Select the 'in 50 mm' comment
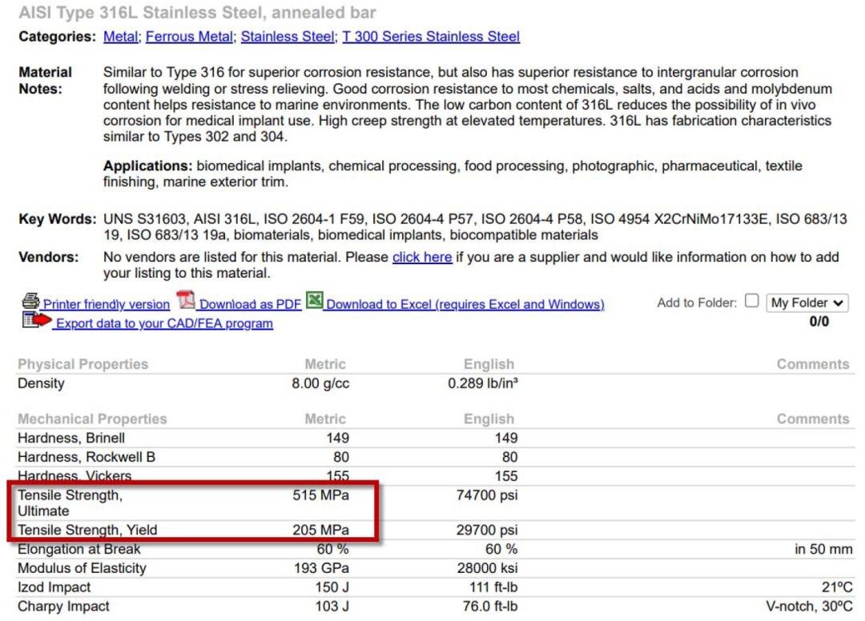The height and width of the screenshot is (621, 865). coord(823,549)
